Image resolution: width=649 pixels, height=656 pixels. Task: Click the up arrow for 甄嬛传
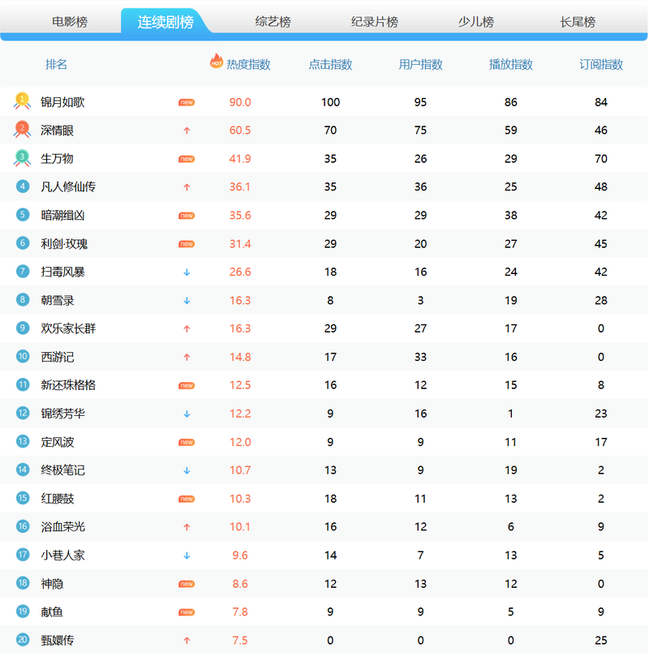point(187,641)
